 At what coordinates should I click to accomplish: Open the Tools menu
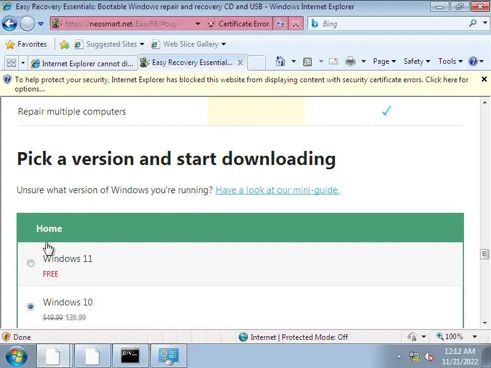pyautogui.click(x=450, y=61)
